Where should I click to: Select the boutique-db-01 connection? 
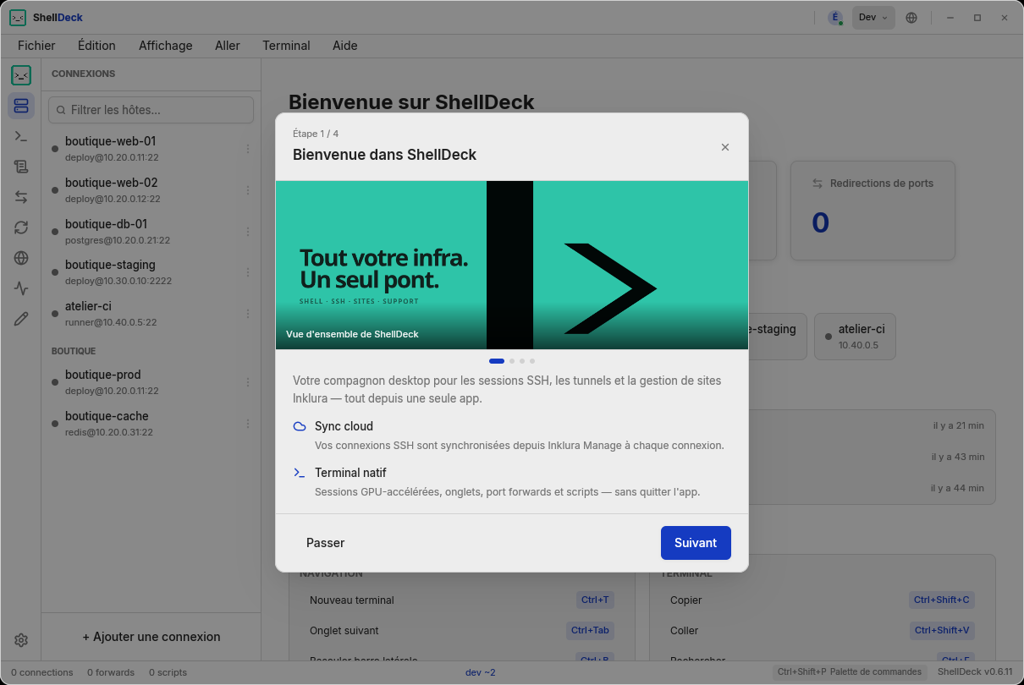point(151,232)
